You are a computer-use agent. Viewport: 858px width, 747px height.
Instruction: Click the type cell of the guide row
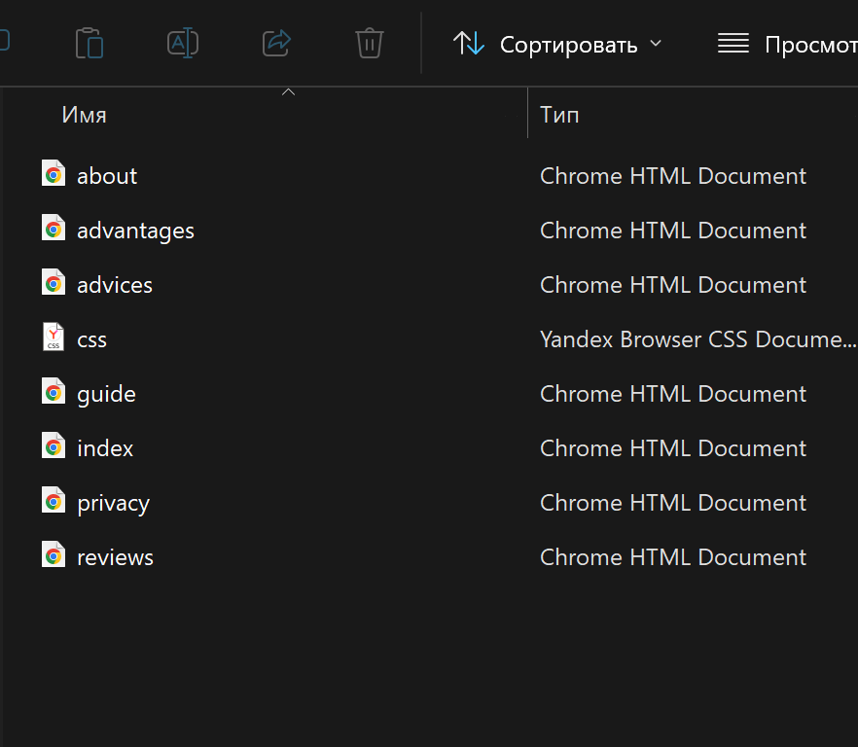(673, 394)
